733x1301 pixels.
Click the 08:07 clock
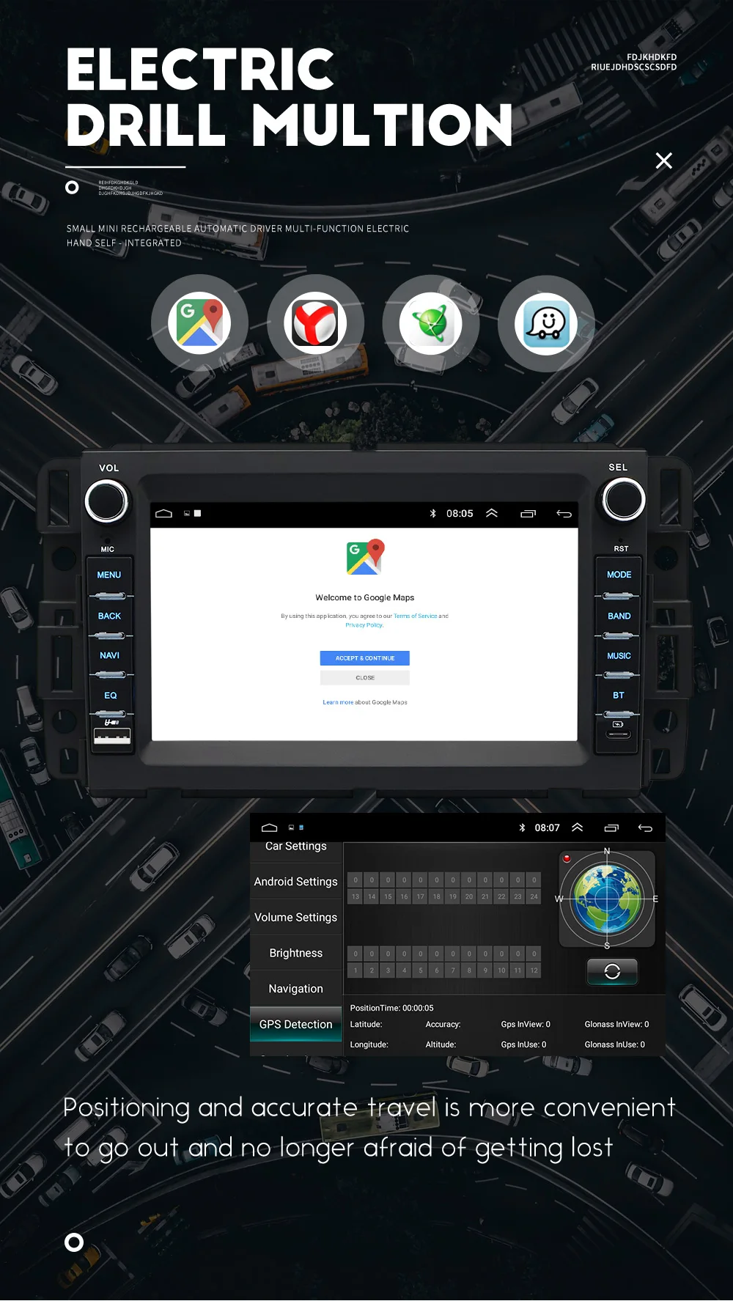tap(547, 828)
